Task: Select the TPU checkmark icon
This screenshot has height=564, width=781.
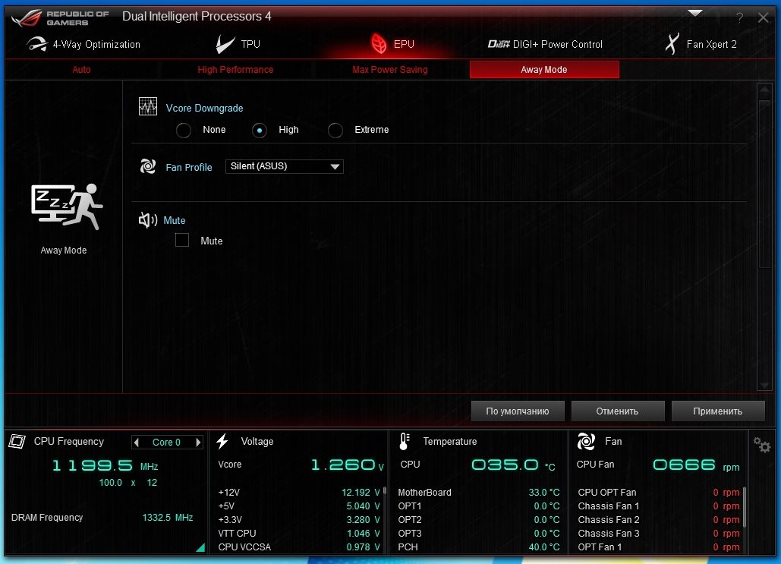Action: pos(225,44)
